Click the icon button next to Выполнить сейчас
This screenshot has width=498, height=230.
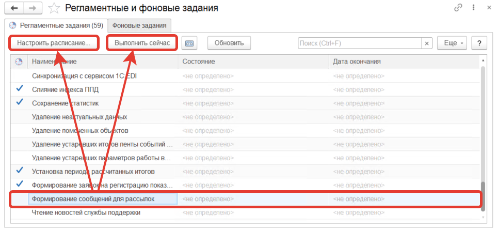(190, 43)
